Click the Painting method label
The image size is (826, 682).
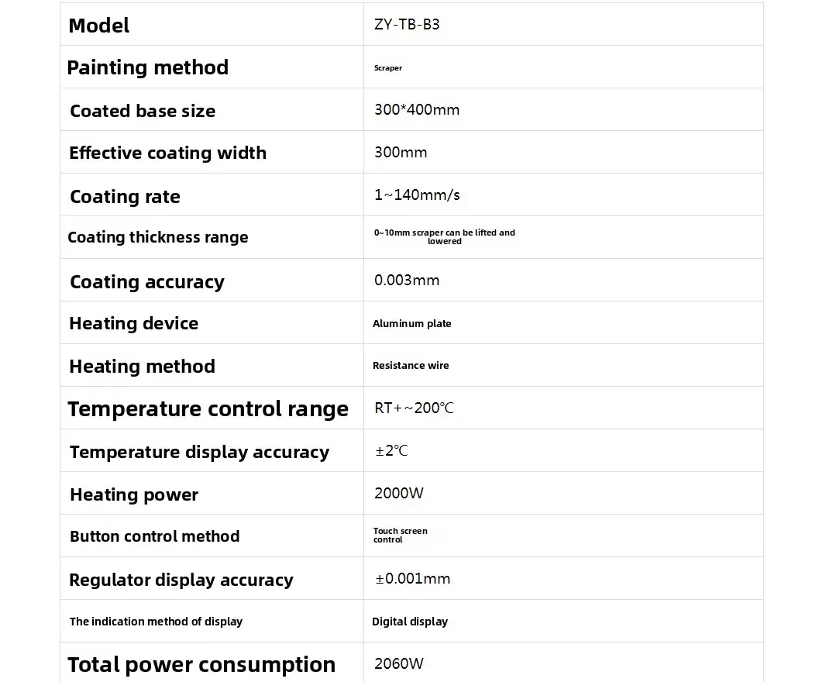(147, 67)
